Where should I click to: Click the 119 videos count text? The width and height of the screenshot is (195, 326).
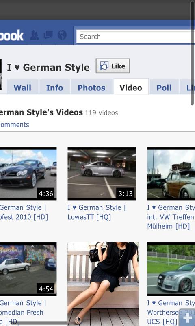[x=101, y=113]
